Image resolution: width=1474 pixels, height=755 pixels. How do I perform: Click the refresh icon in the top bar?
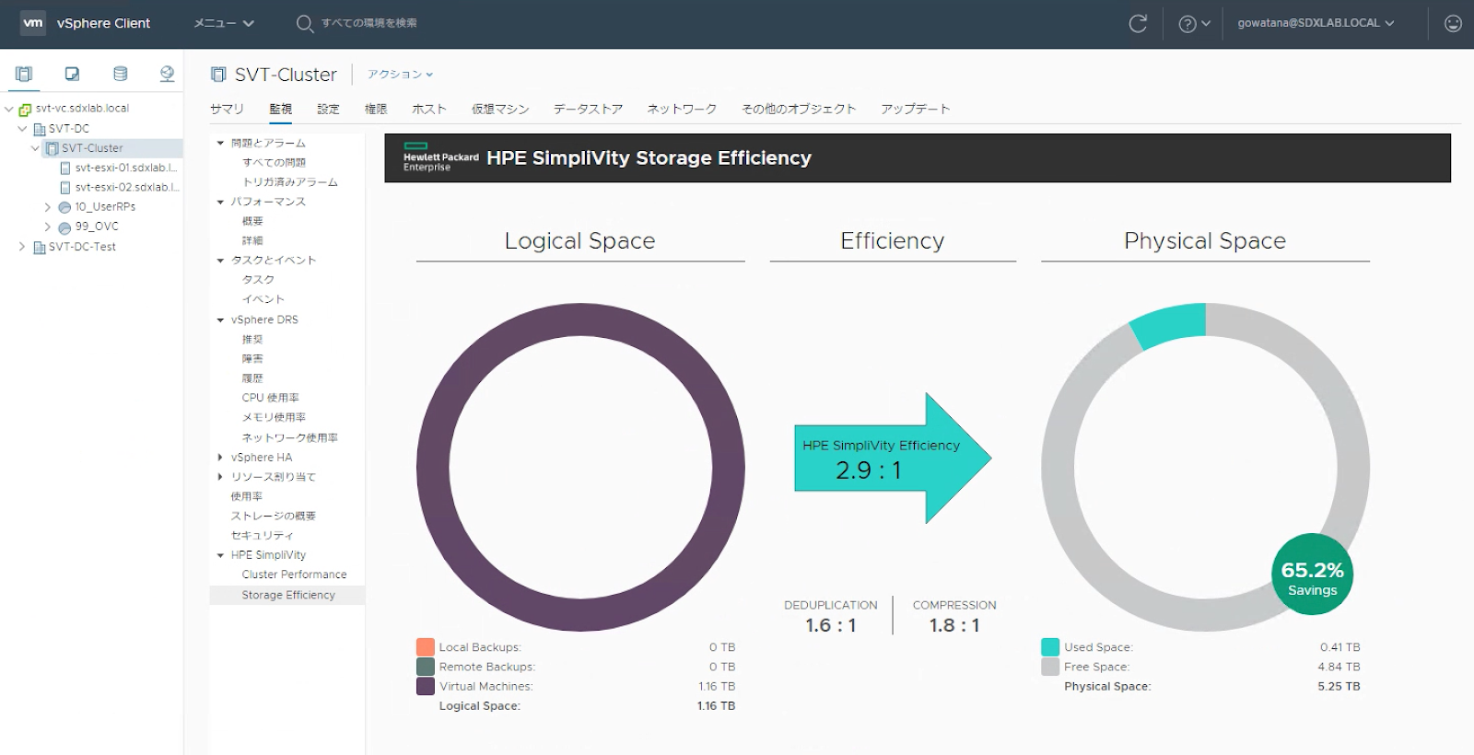click(x=1138, y=24)
